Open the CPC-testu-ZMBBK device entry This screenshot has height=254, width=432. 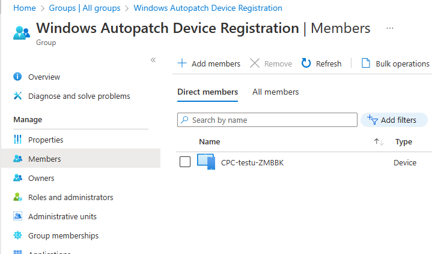tap(252, 162)
